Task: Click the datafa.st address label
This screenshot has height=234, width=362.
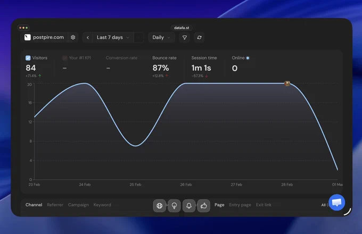Action: point(182,28)
